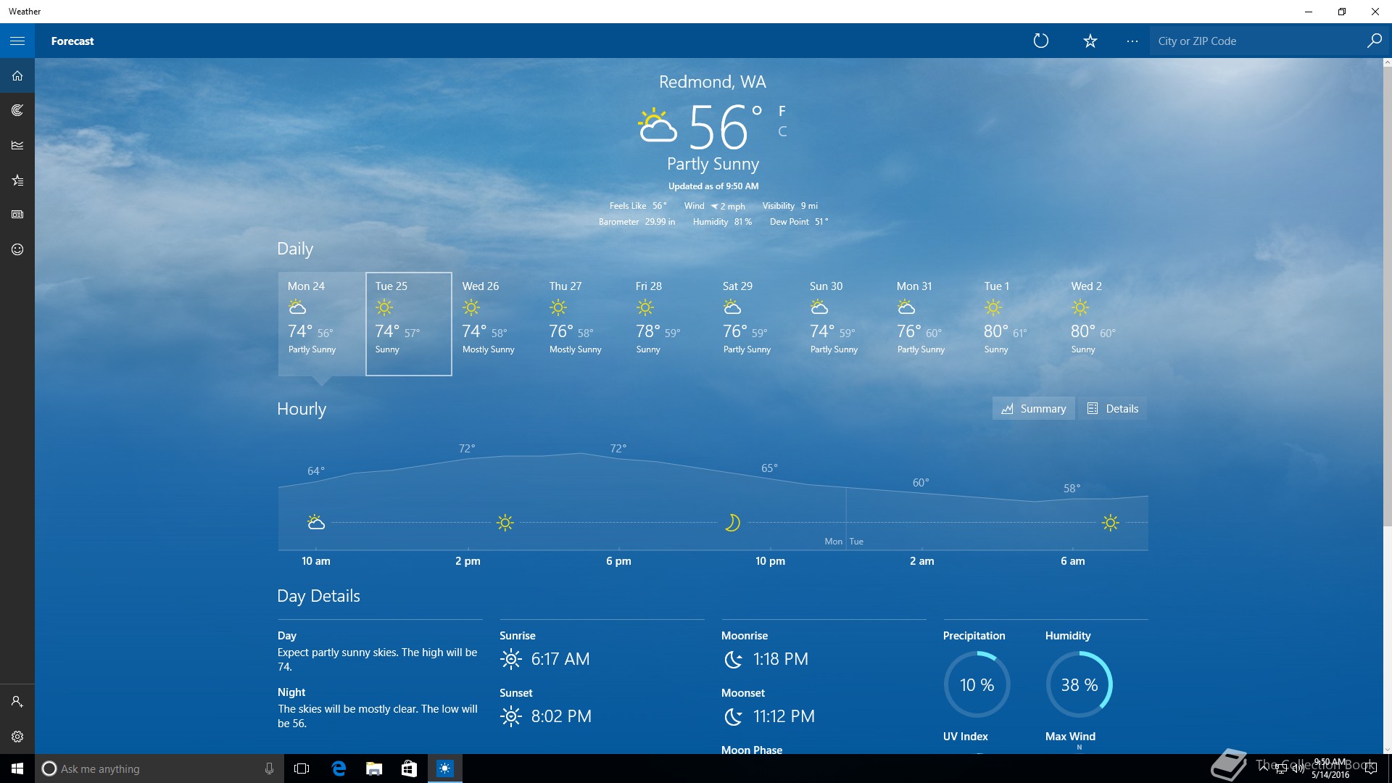Open File Explorer from taskbar
The width and height of the screenshot is (1392, 783).
(x=374, y=768)
